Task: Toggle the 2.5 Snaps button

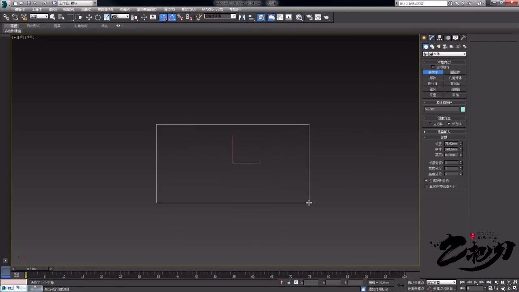Action: point(163,17)
